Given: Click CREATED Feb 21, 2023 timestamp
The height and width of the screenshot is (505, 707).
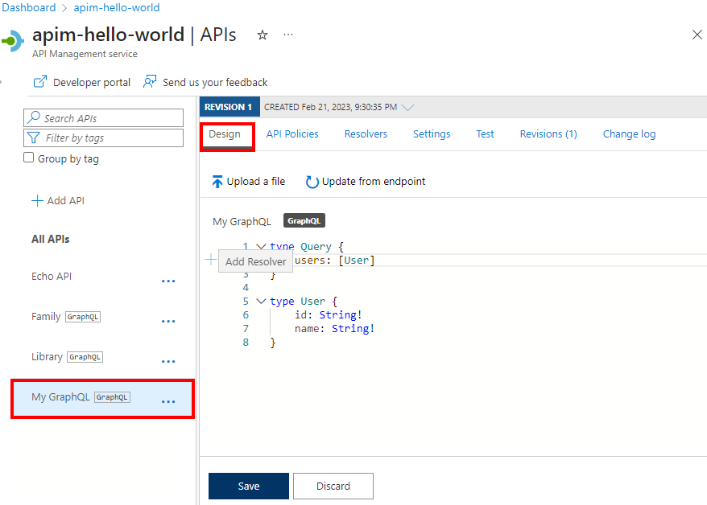Looking at the screenshot, I should tap(330, 107).
